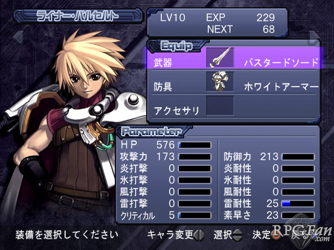Click the character name banner ライナー・バルセルト
Screen dimensions: 334x250
point(78,16)
